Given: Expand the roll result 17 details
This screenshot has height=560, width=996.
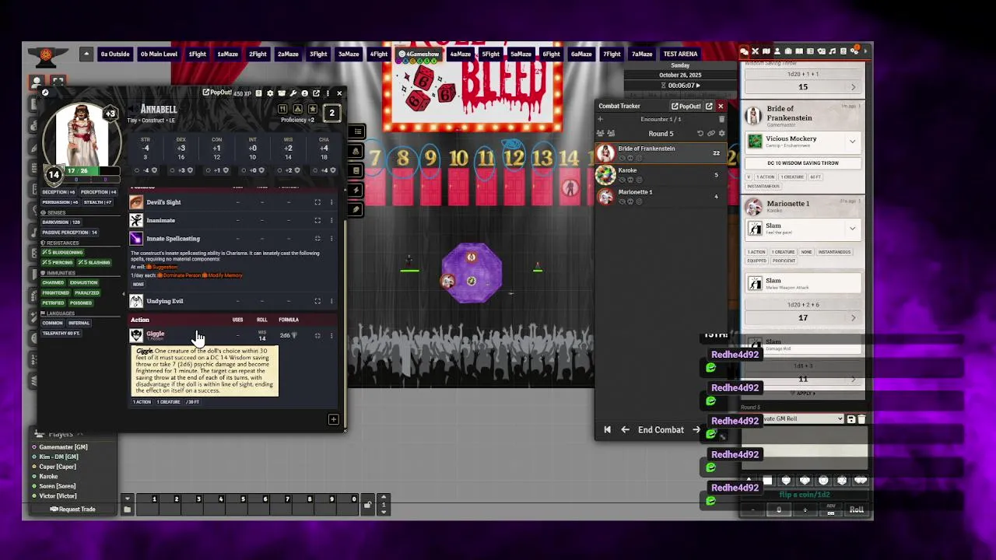Looking at the screenshot, I should [853, 317].
